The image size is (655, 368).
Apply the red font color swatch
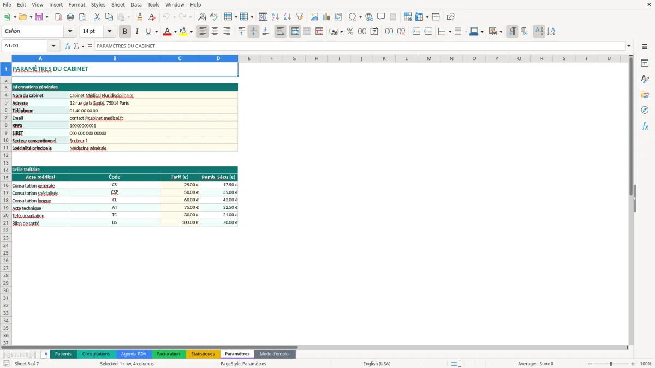167,32
